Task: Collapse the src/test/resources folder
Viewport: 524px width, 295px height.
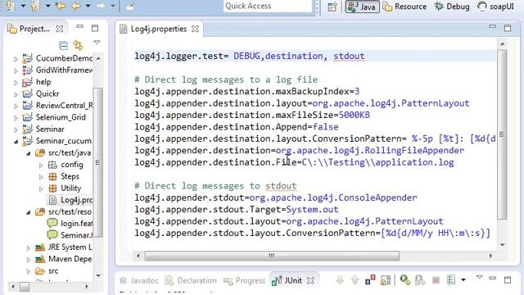Action: [29, 212]
